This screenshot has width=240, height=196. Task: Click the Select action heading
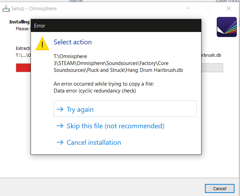(73, 42)
